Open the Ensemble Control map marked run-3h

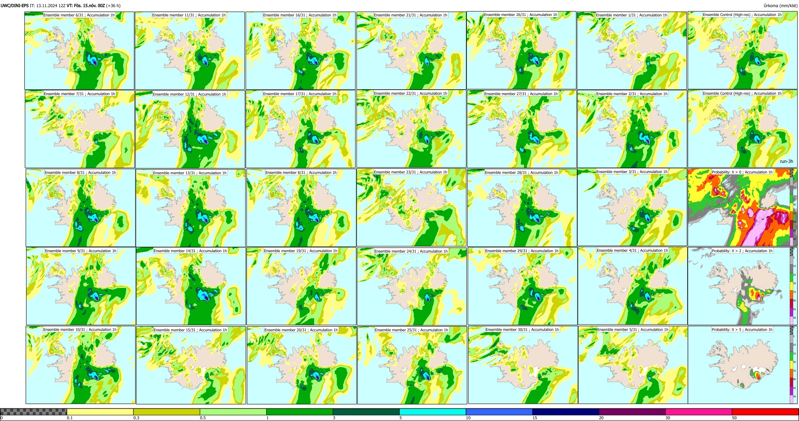click(743, 128)
